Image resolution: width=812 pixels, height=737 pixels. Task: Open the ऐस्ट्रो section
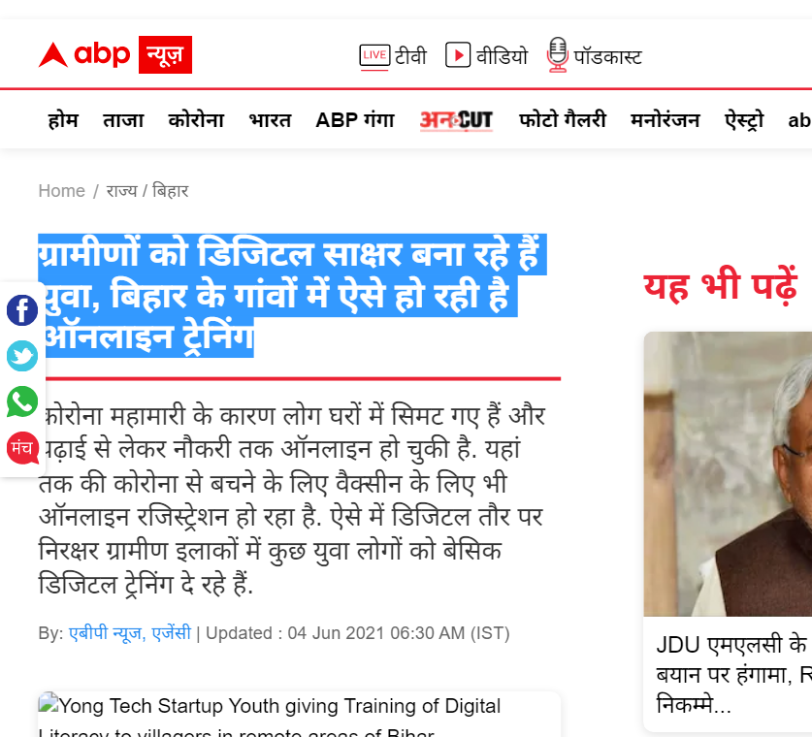coord(743,119)
